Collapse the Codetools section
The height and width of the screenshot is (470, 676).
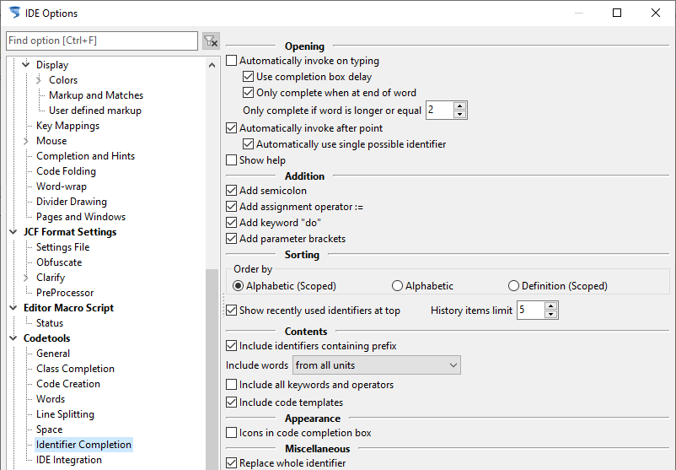[x=13, y=338]
